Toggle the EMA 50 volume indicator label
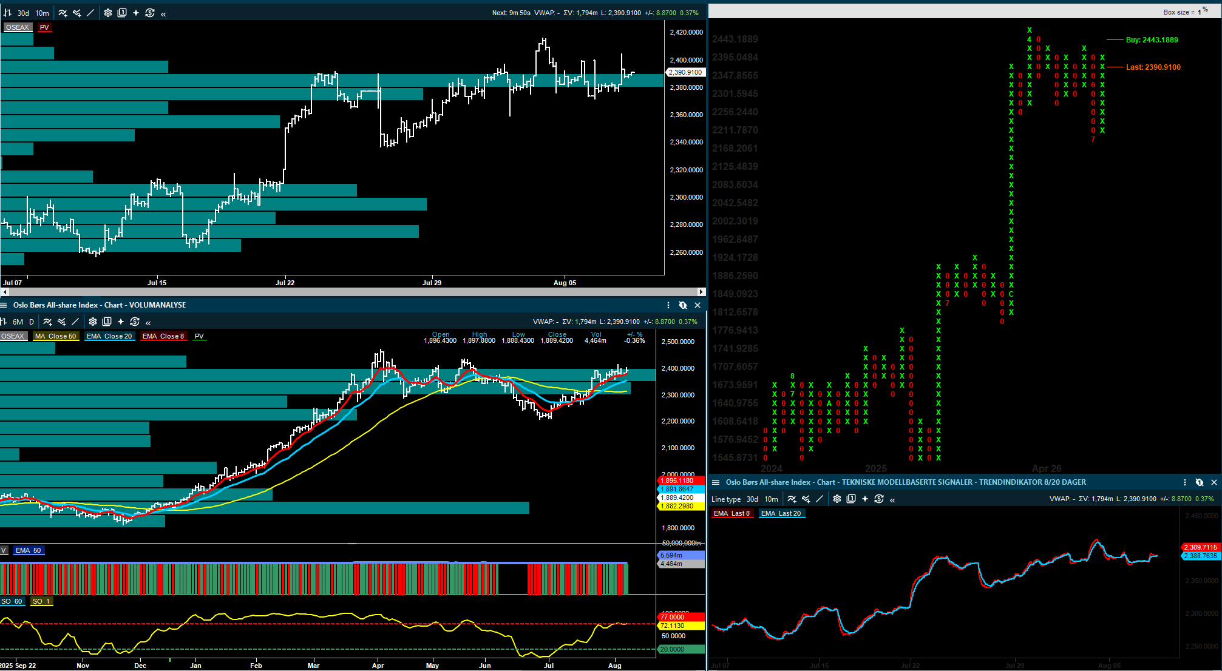1222x671 pixels. pyautogui.click(x=29, y=550)
